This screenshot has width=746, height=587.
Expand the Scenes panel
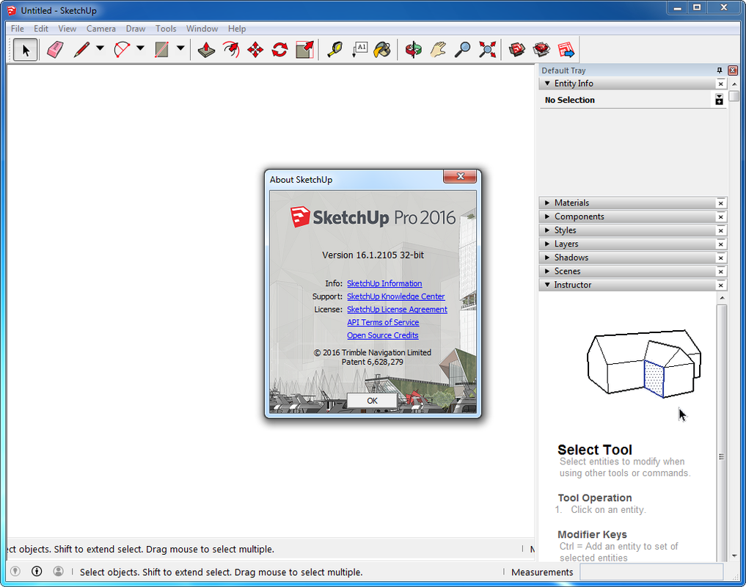tap(547, 271)
